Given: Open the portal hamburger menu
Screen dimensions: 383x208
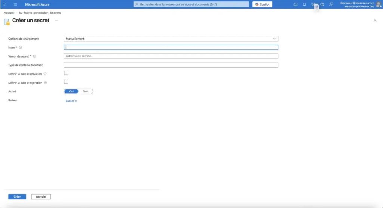Looking at the screenshot, I should tap(15, 4).
